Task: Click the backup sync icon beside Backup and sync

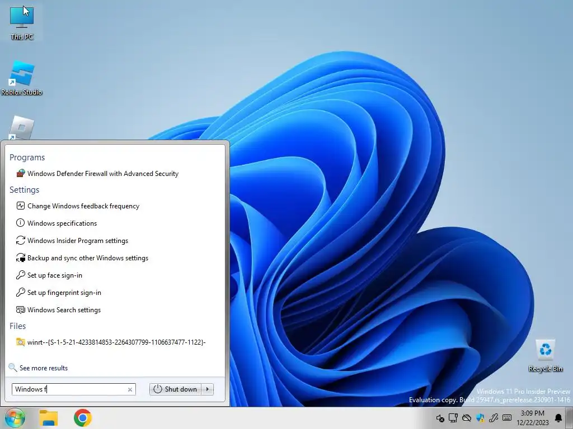Action: [21, 258]
